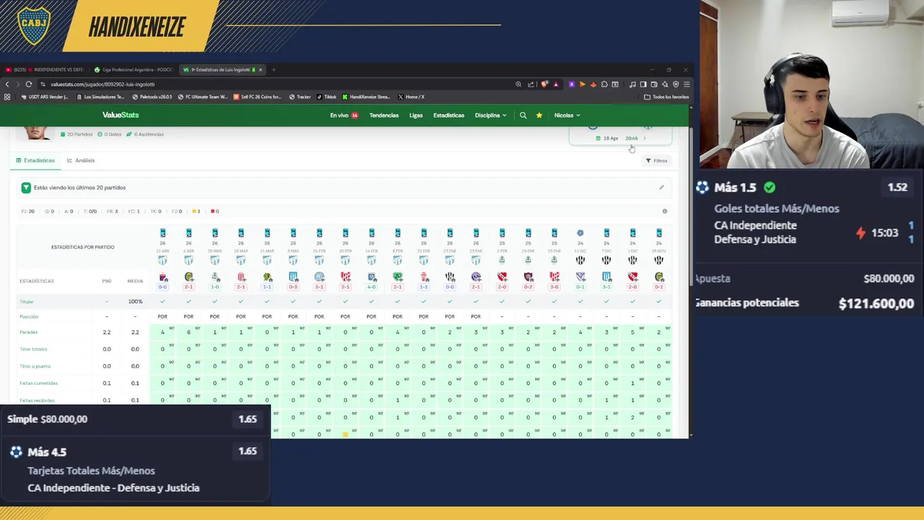Click the football icon next to Más 4.5
The height and width of the screenshot is (520, 924).
(16, 452)
